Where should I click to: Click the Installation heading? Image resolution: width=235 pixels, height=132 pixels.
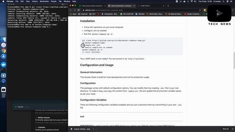coord(87,21)
